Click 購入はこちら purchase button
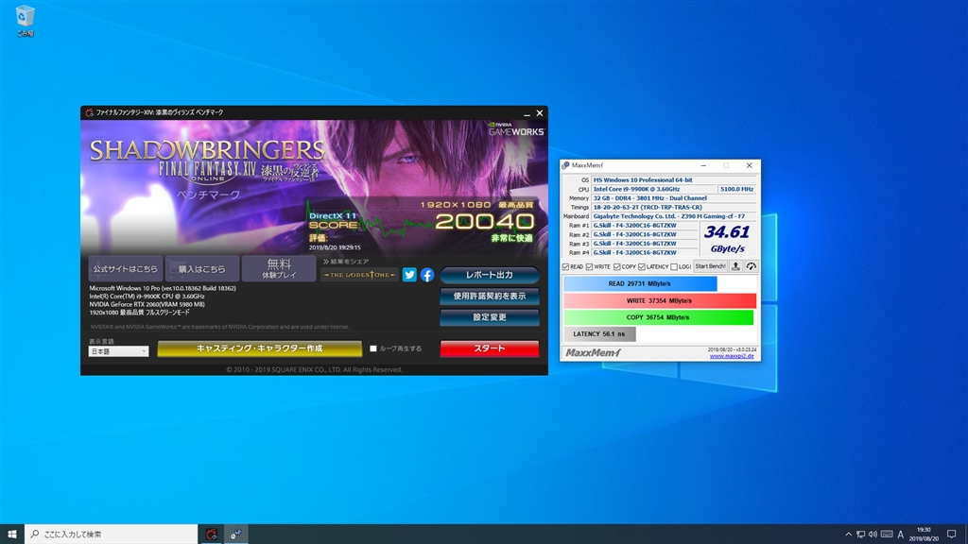 click(x=202, y=269)
